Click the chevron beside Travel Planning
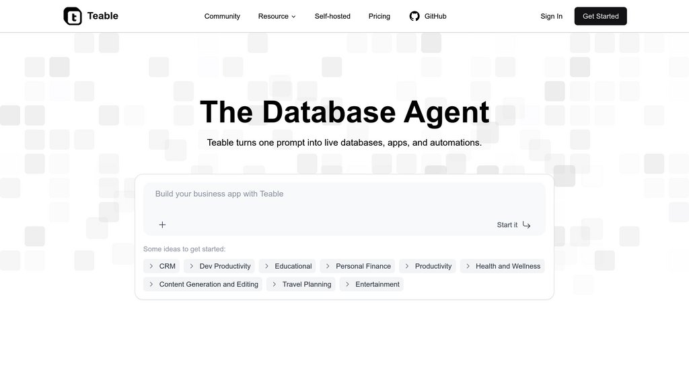The image size is (689, 387). click(275, 284)
